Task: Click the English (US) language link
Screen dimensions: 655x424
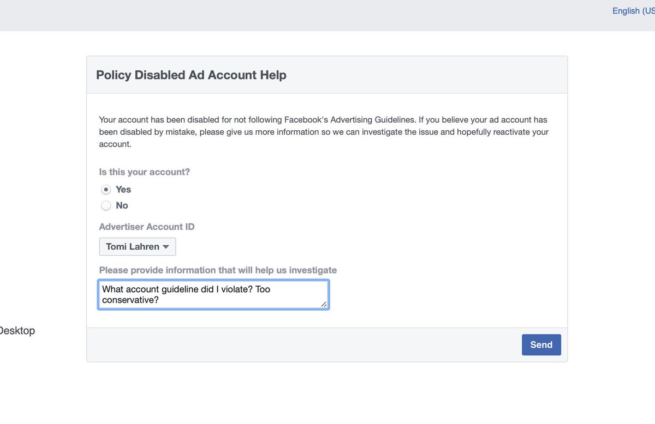Action: 633,11
